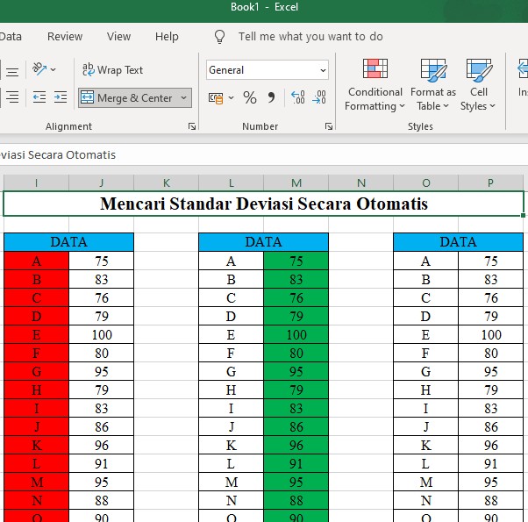Viewport: 528px width, 522px height.
Task: Open the View tab
Action: pos(118,36)
